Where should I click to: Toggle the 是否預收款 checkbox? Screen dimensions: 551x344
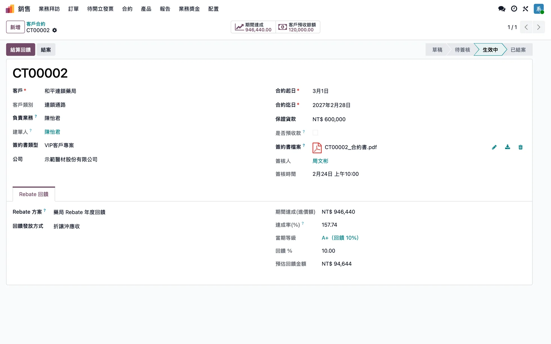click(315, 133)
